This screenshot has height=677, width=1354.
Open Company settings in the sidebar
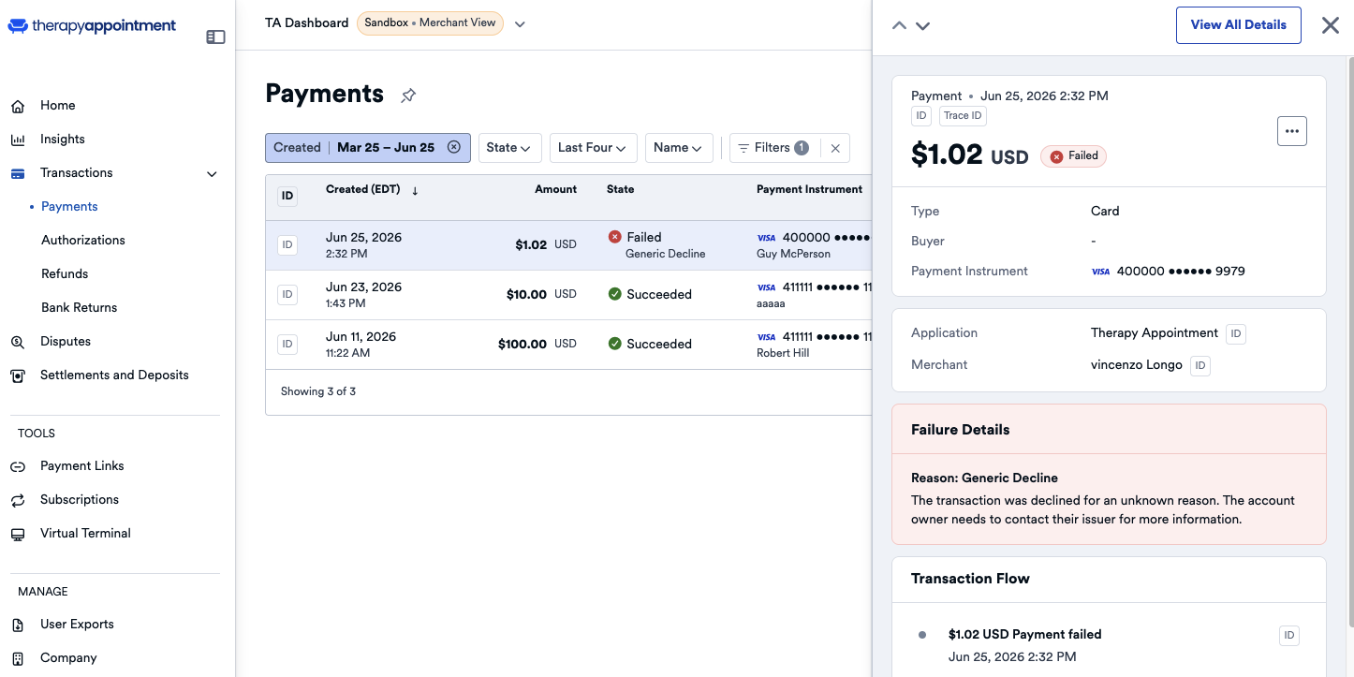pyautogui.click(x=68, y=658)
